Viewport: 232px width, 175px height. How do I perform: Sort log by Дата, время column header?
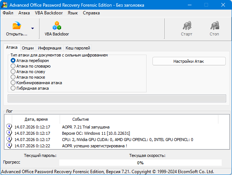[36, 119]
